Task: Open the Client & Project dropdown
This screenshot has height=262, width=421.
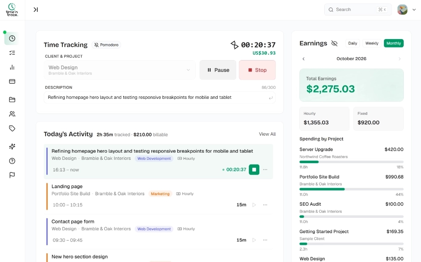Action: pos(120,70)
